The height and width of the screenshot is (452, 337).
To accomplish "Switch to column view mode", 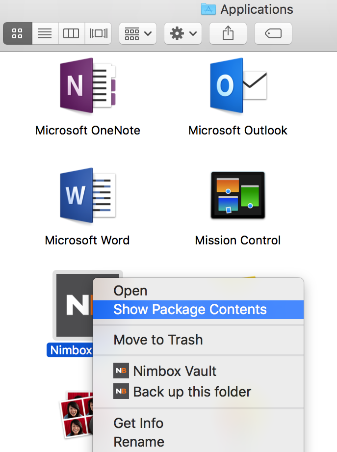I will pos(71,33).
